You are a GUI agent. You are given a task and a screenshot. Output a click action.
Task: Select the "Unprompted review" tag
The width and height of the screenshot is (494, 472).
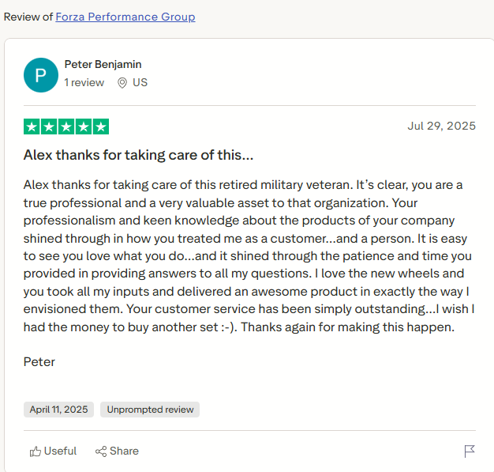[x=150, y=410]
